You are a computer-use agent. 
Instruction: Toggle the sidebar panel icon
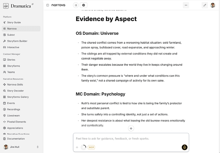pyautogui.click(x=48, y=5)
